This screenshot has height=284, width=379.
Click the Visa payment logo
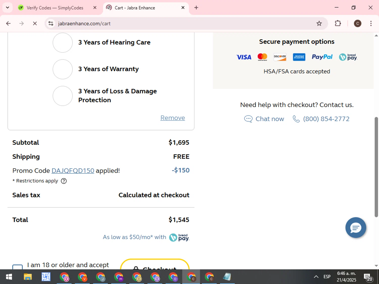tap(244, 57)
